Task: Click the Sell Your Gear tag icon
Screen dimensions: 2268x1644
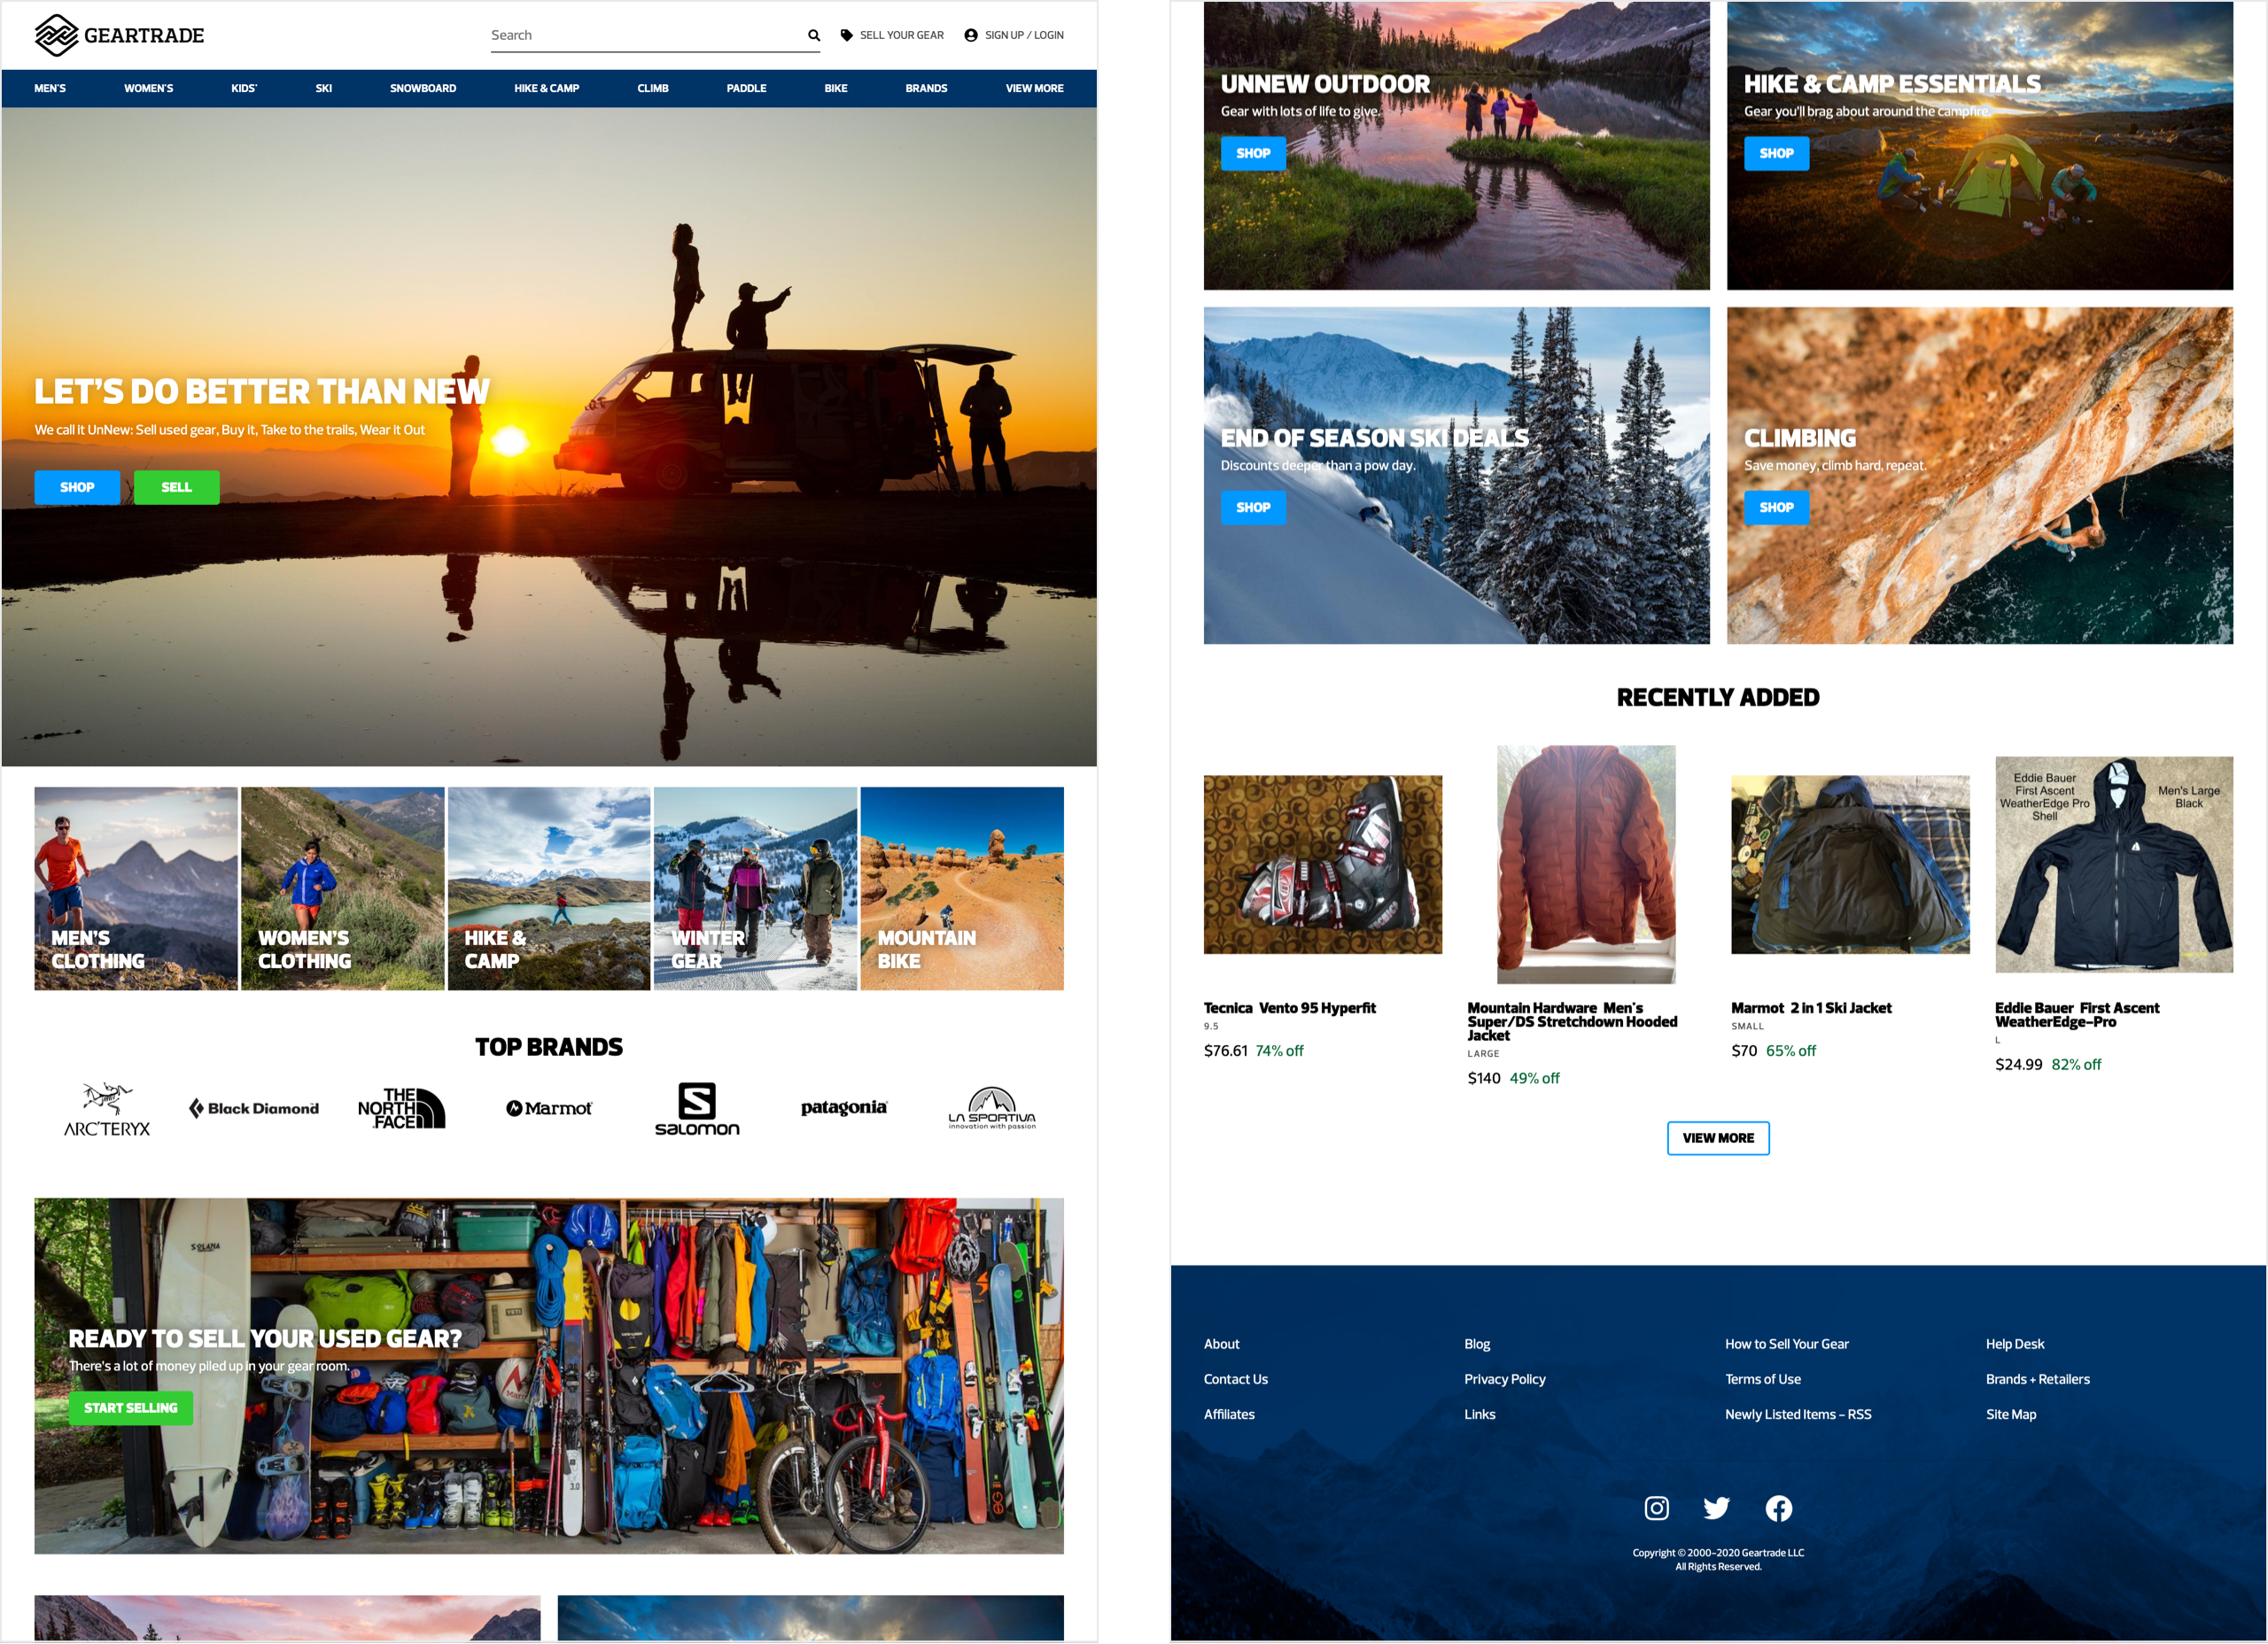Action: tap(846, 35)
